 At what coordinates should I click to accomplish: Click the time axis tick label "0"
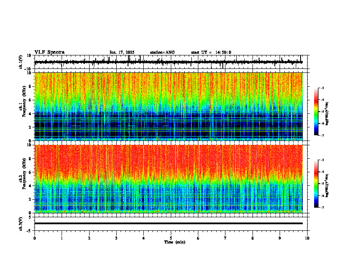coord(35,238)
